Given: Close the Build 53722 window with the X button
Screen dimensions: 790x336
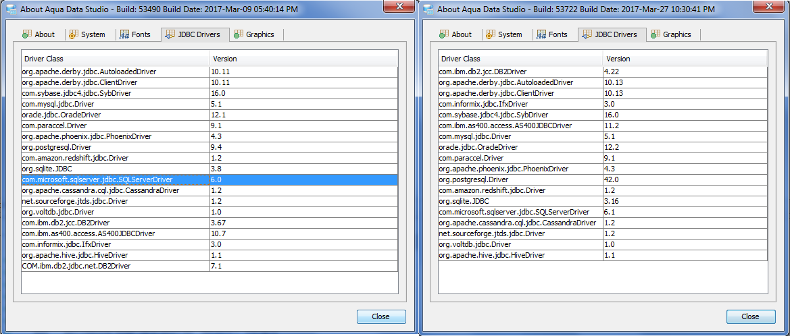Looking at the screenshot, I should (x=770, y=5).
